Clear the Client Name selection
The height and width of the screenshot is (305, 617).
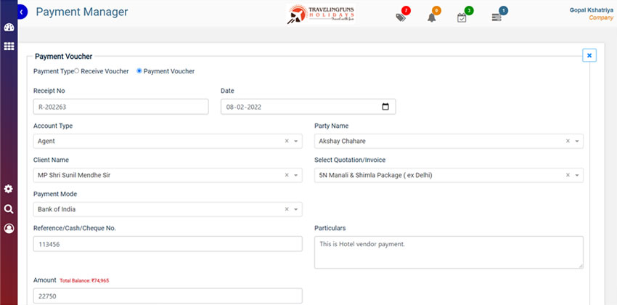pos(286,175)
